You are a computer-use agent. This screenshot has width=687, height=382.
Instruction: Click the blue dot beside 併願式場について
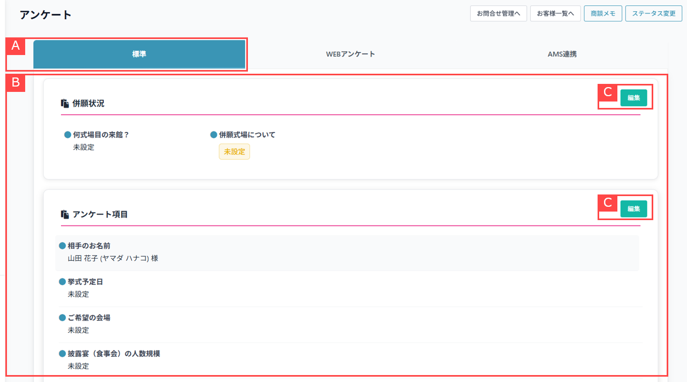214,135
